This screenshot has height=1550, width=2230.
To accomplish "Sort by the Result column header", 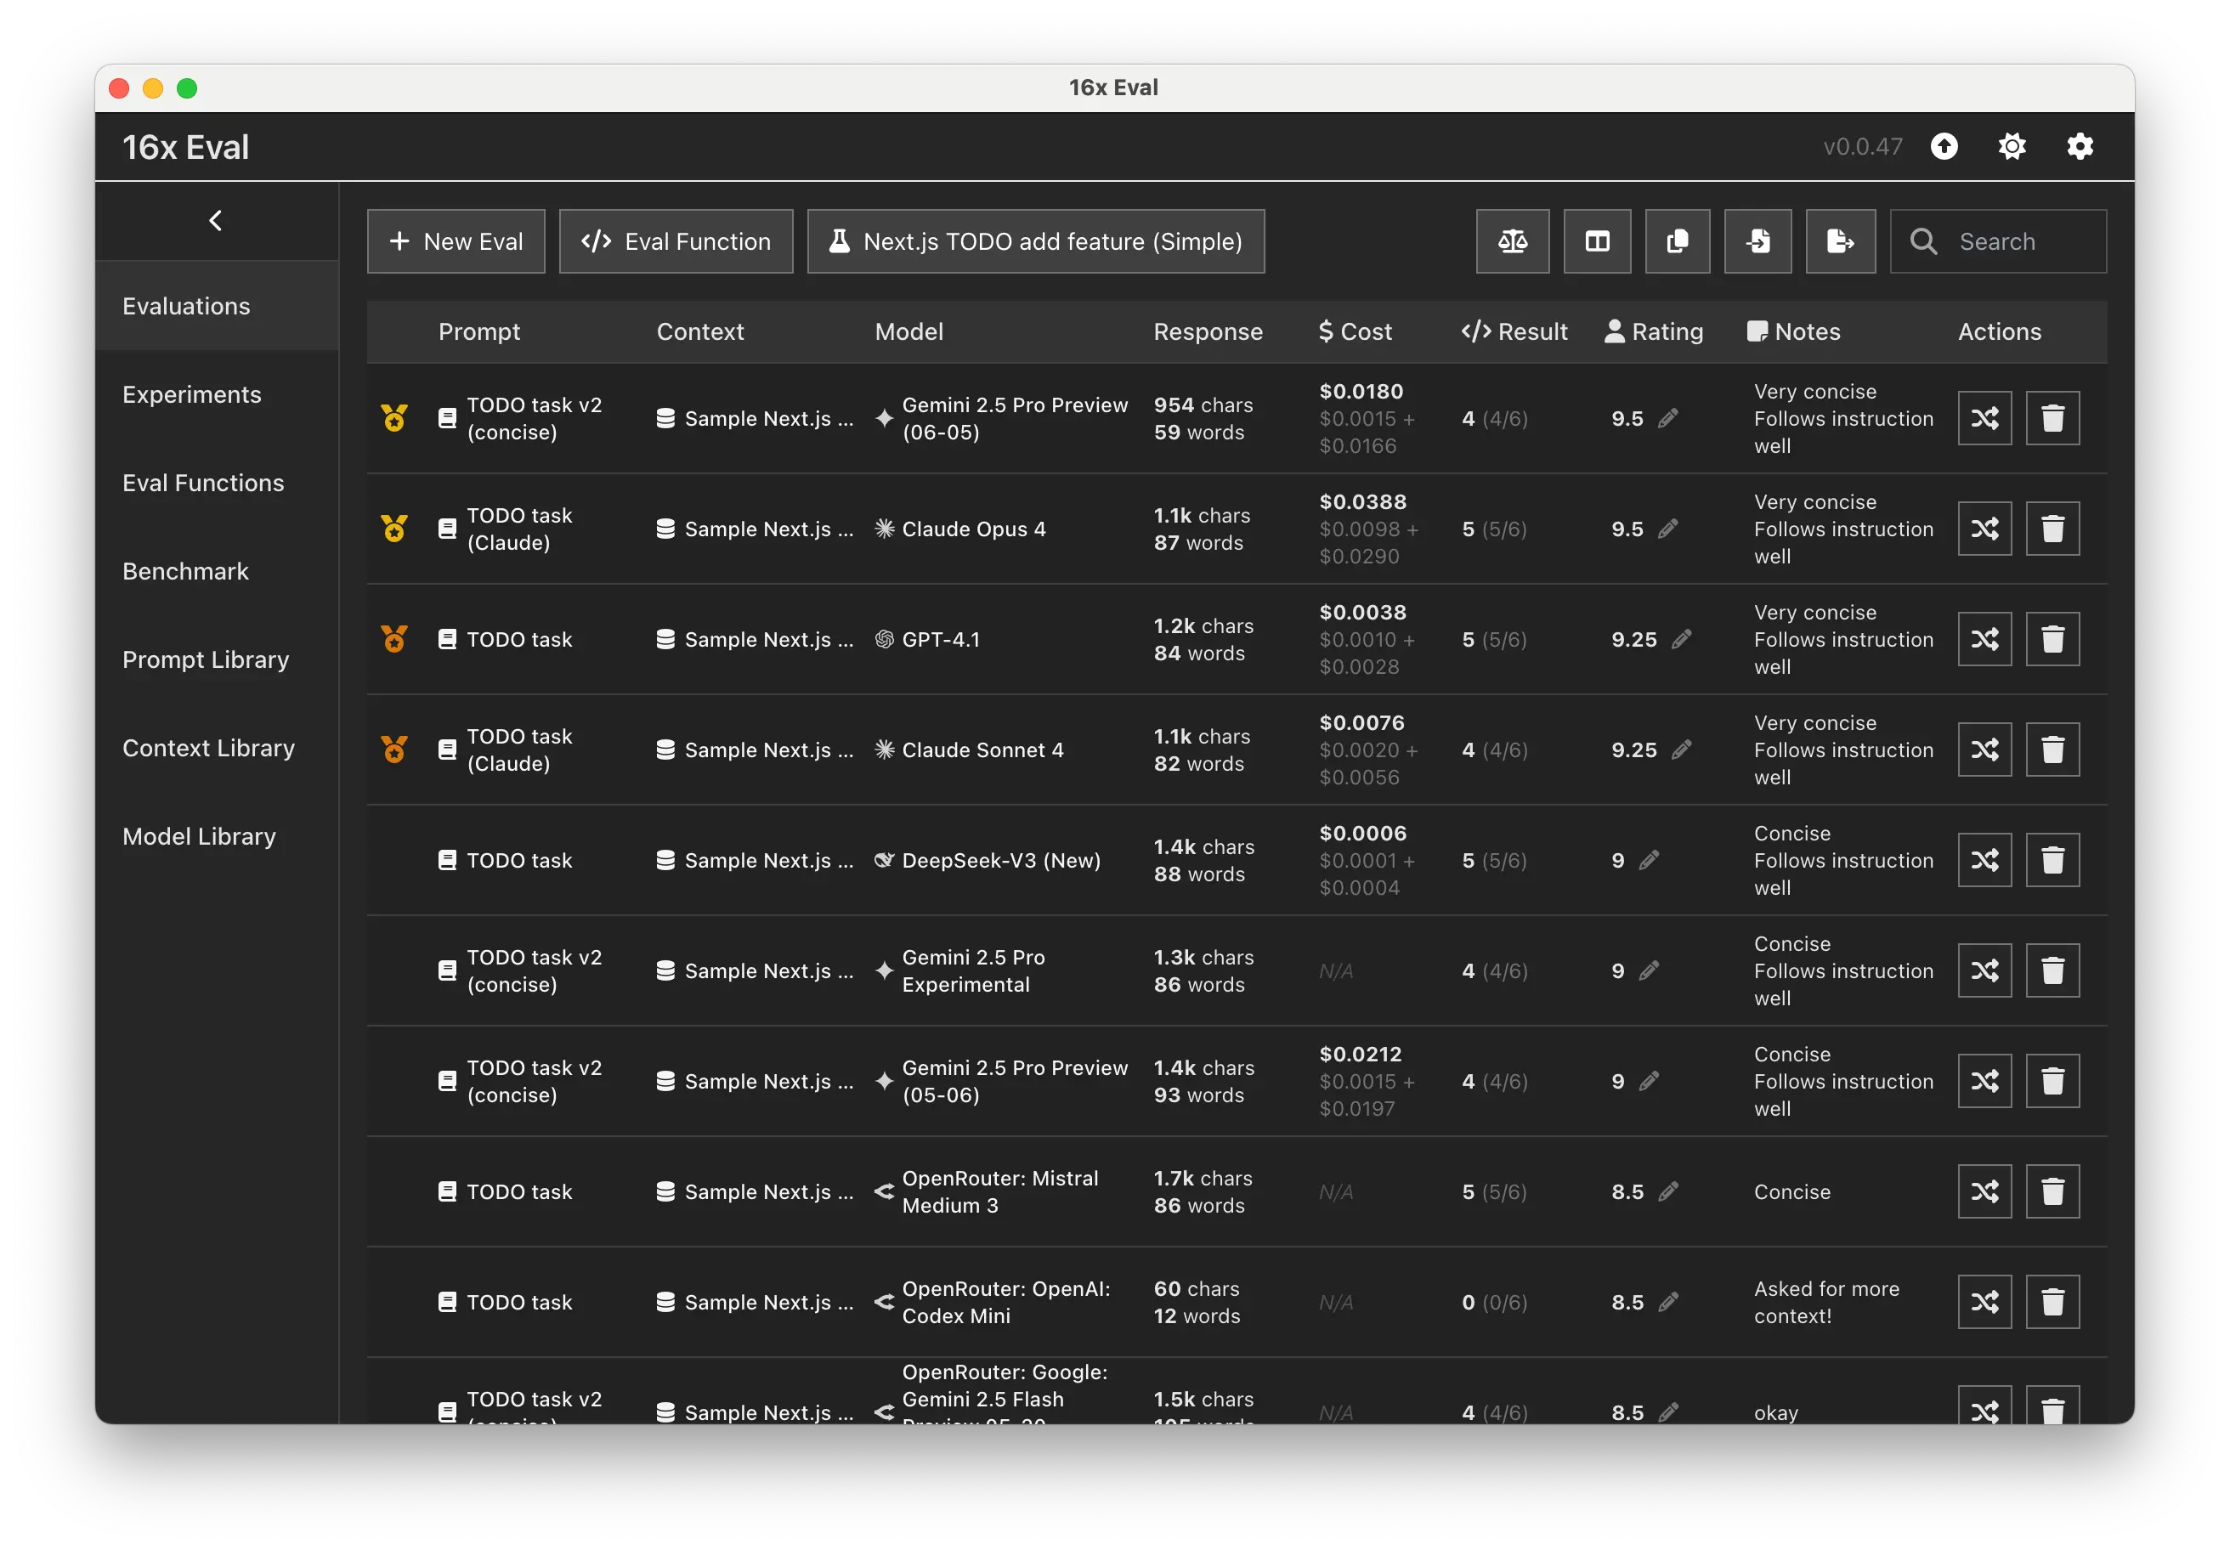I will [1514, 331].
